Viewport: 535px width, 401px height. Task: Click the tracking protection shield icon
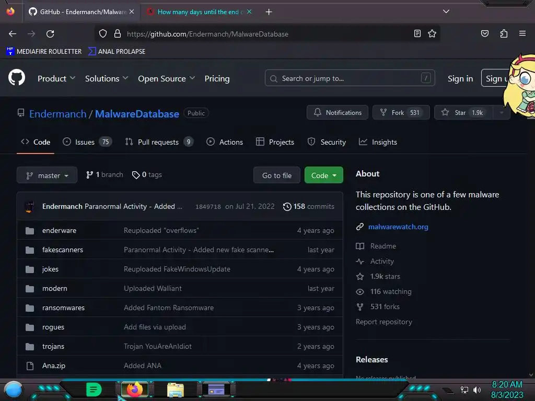click(x=103, y=34)
